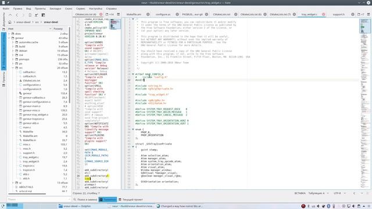Toggle the Проекты side panel
This screenshot has width=372, height=209.
tap(3, 79)
